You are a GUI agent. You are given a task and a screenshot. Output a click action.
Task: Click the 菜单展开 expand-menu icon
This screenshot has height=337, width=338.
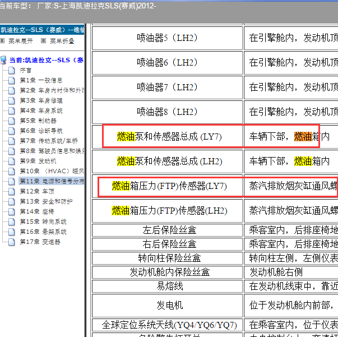pos(2,40)
